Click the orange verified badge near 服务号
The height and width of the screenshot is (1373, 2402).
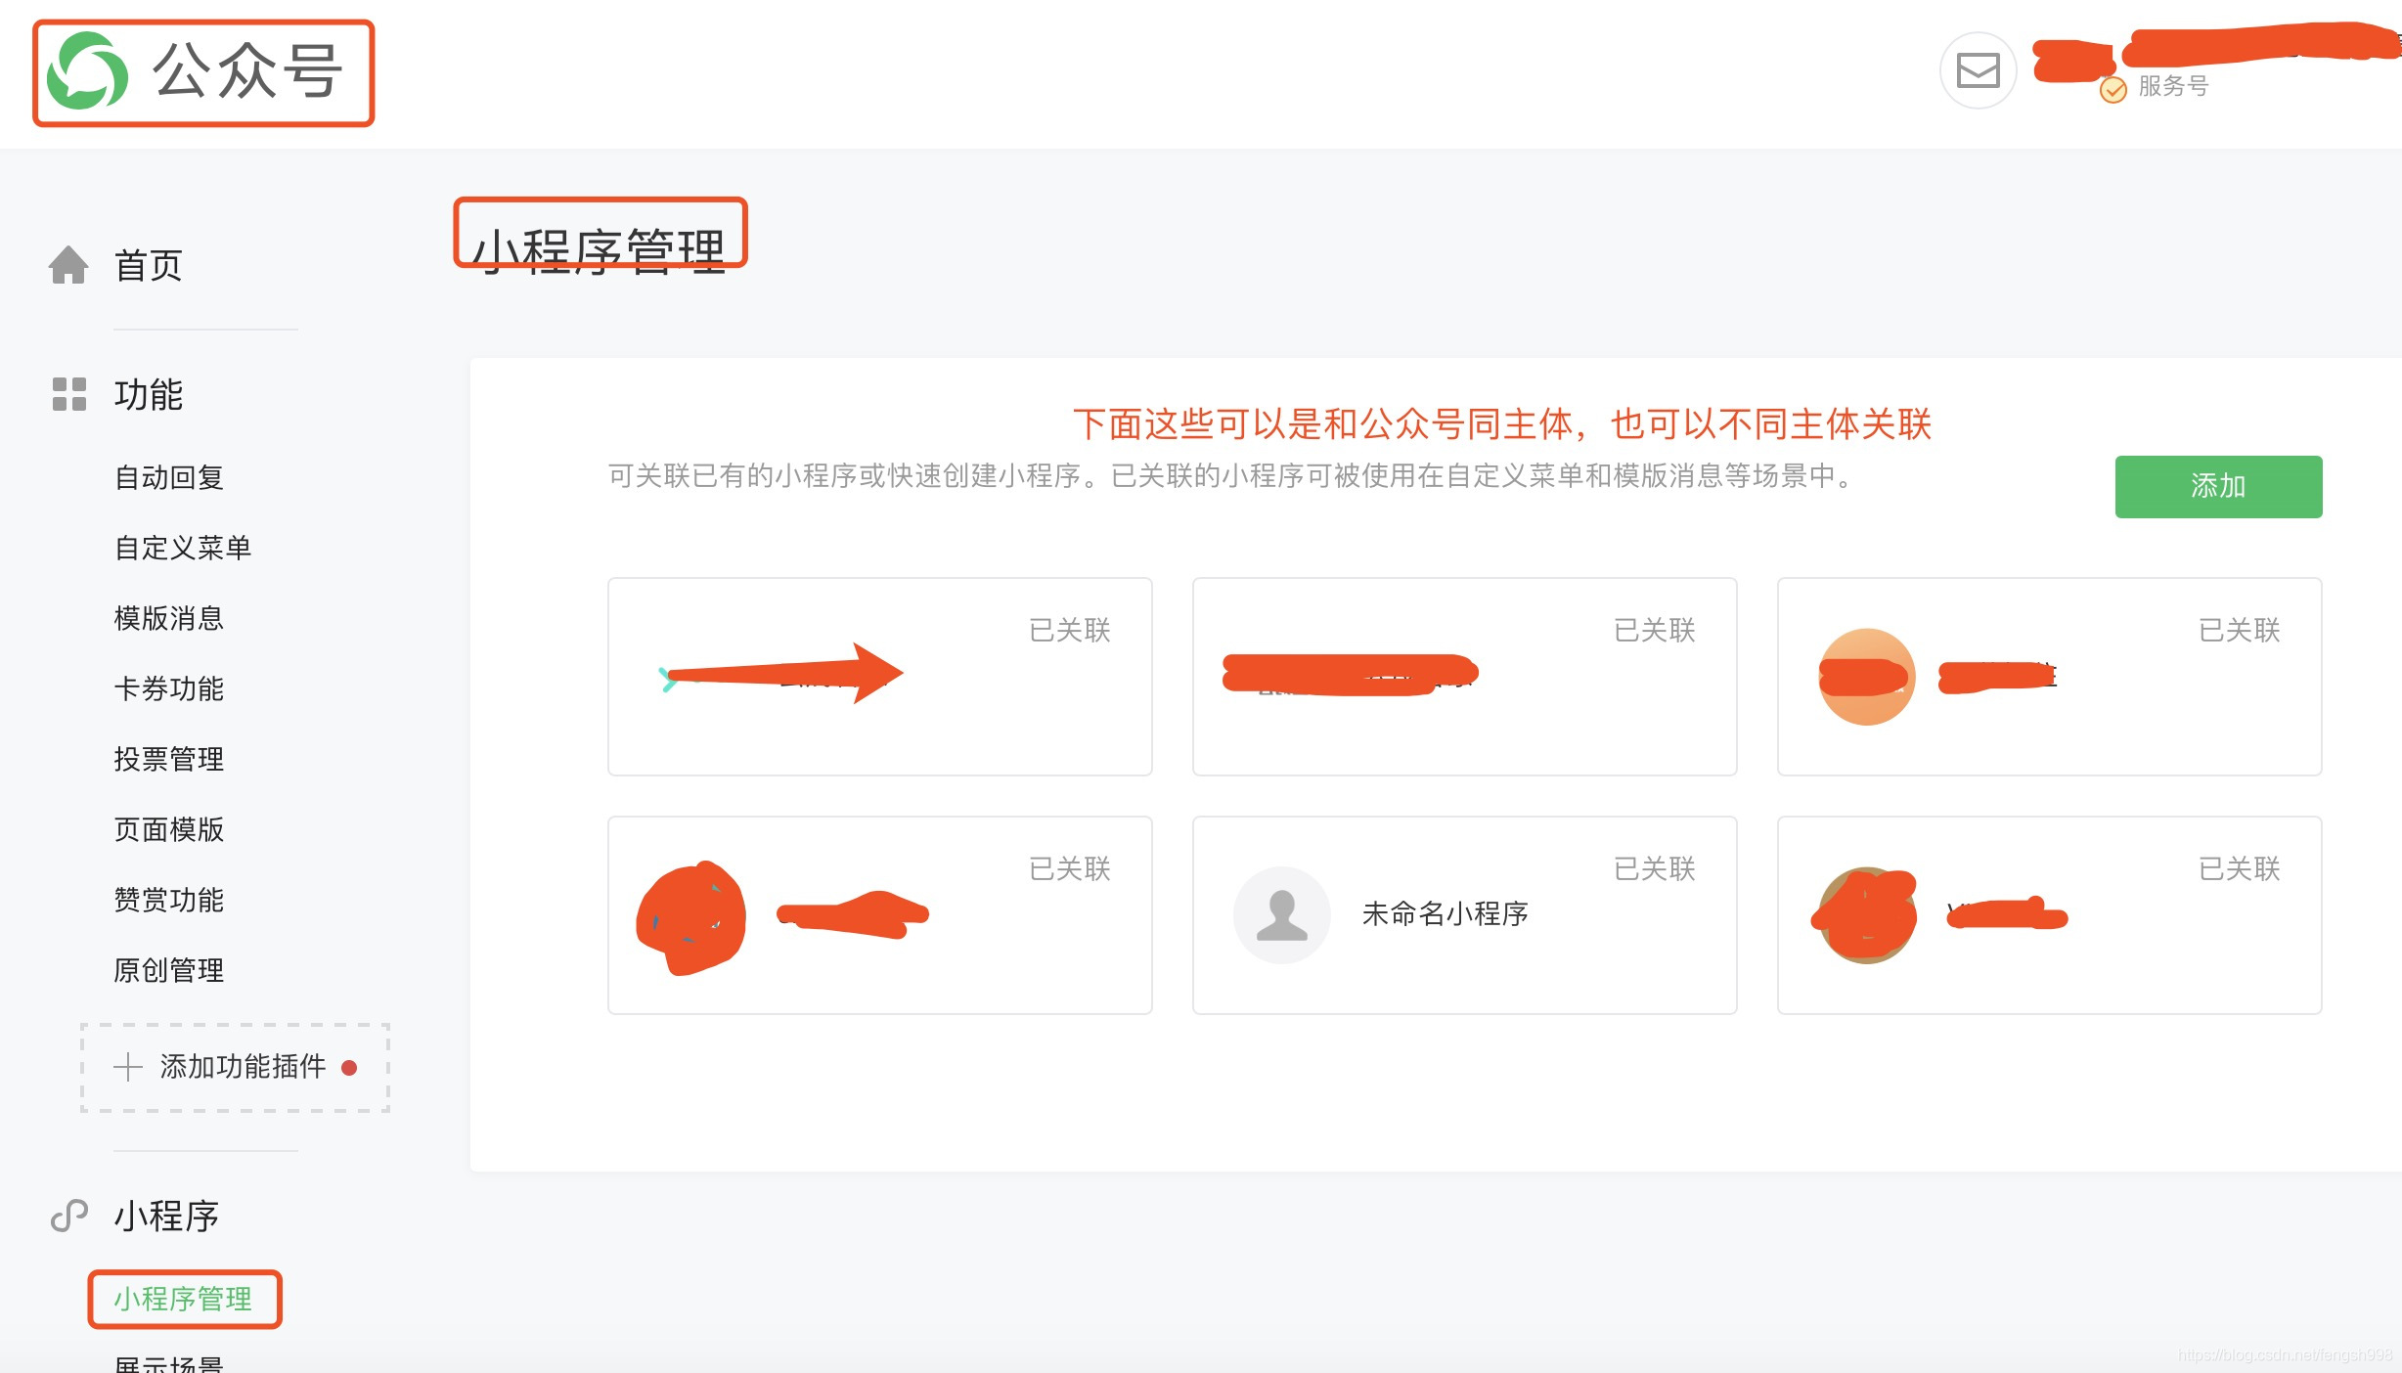coord(2113,90)
